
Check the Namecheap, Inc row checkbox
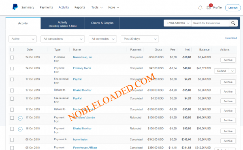point(12,57)
